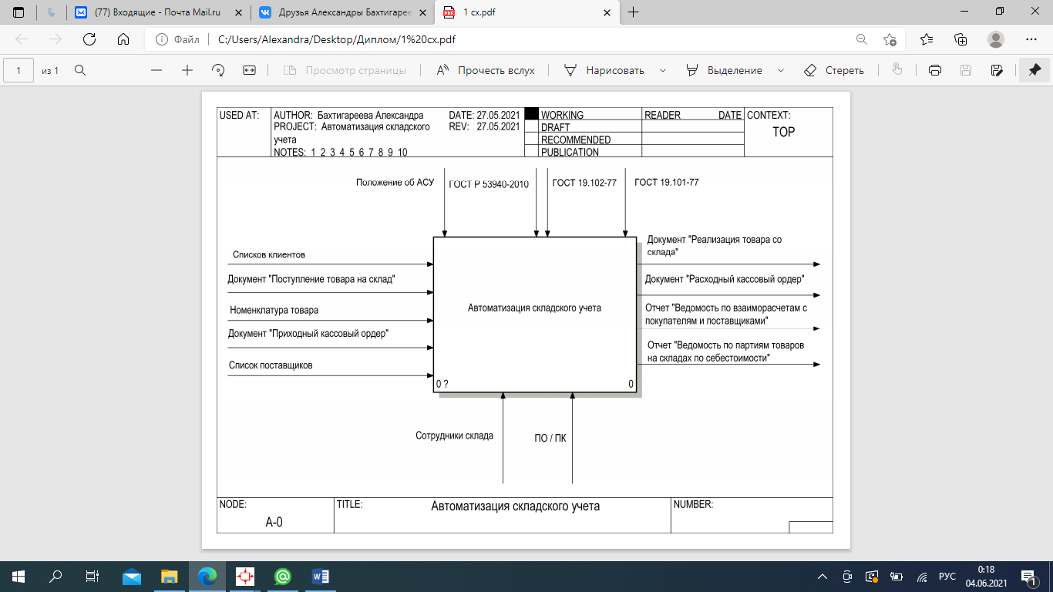Click the text Положение об АСУ

tap(395, 183)
